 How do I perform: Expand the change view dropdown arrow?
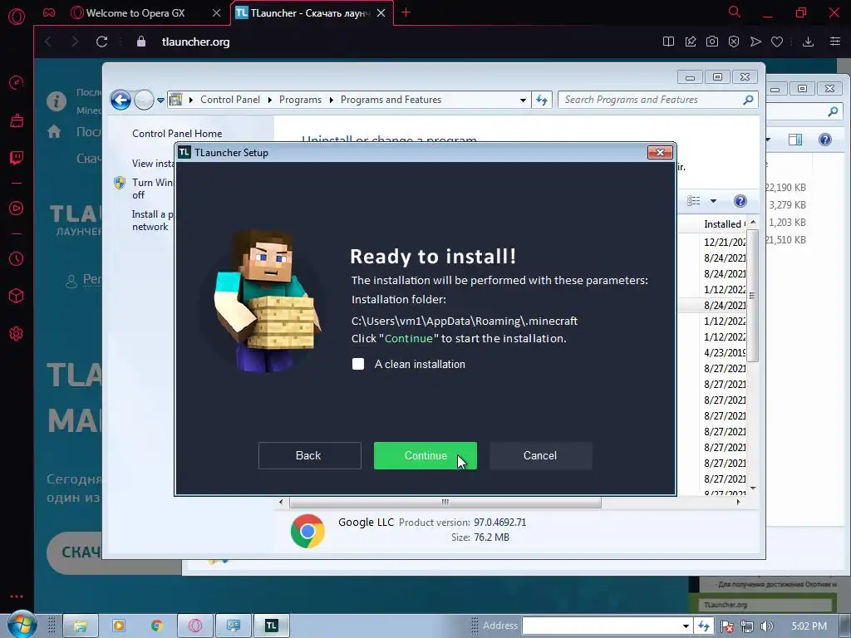[x=713, y=201]
